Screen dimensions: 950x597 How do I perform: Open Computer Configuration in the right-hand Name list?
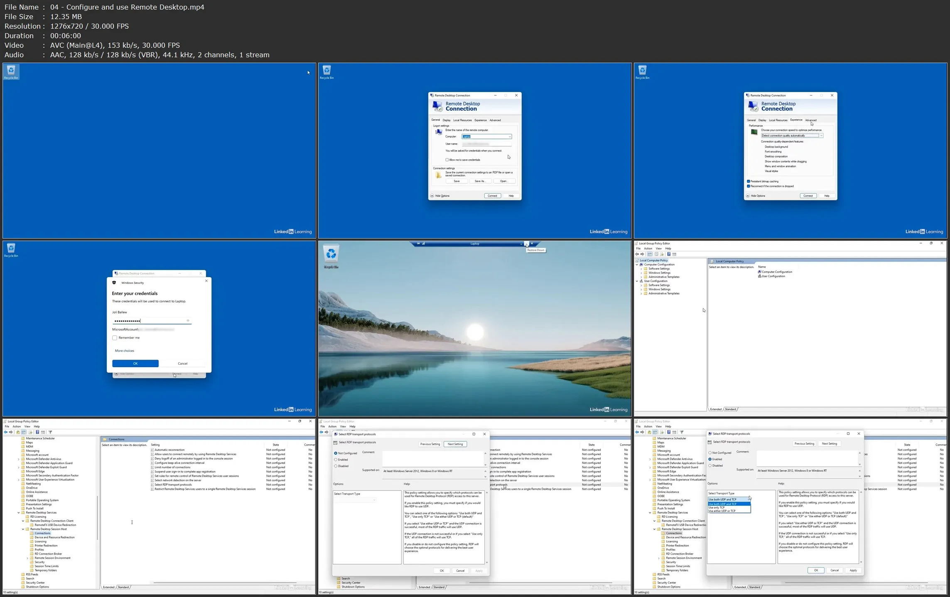pos(776,272)
